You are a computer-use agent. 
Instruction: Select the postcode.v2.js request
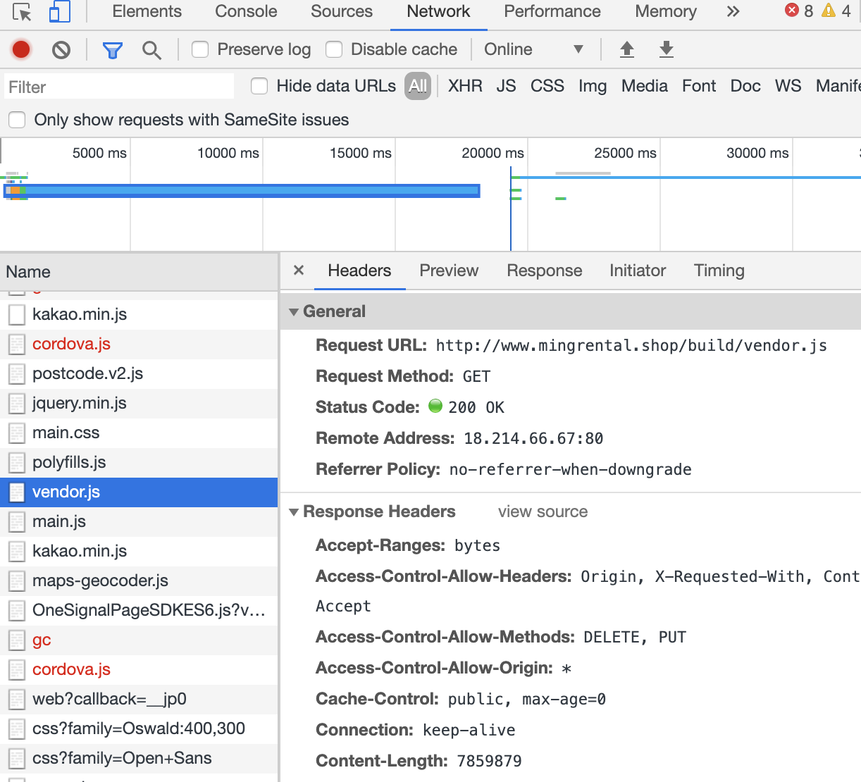[139, 373]
